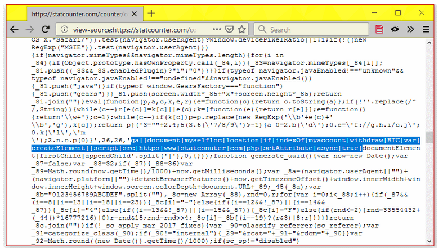Click highlighted word 'withdraw'
Image resolution: width=443 pixels, height=248 pixels.
pos(366,140)
